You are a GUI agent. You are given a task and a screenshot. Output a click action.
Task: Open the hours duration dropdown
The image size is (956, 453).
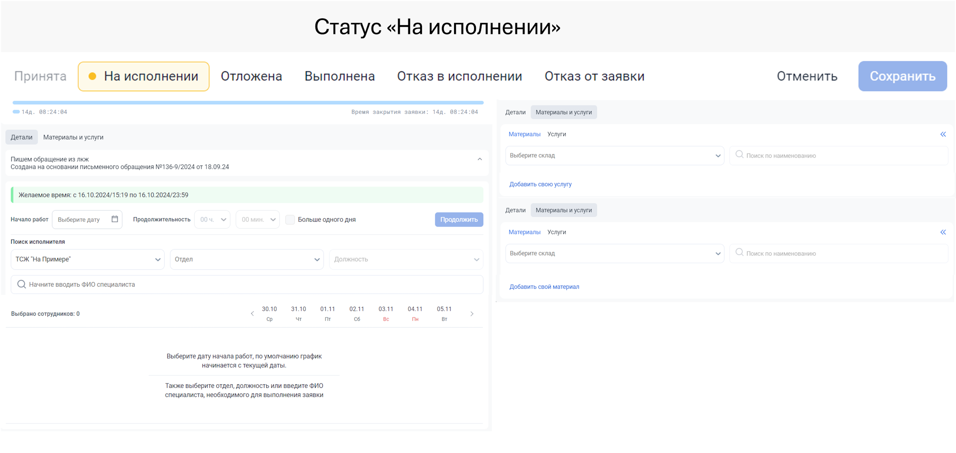[x=212, y=220]
